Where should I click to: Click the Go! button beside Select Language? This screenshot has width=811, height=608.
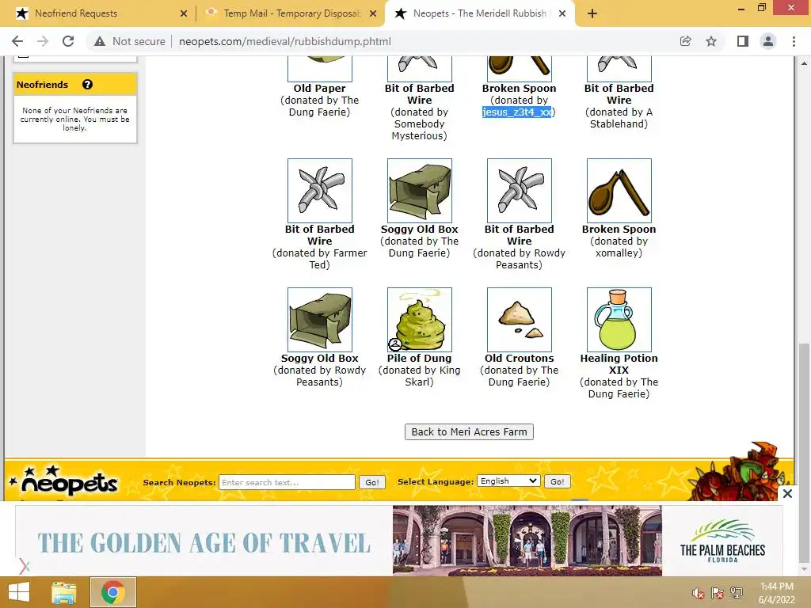click(x=557, y=481)
